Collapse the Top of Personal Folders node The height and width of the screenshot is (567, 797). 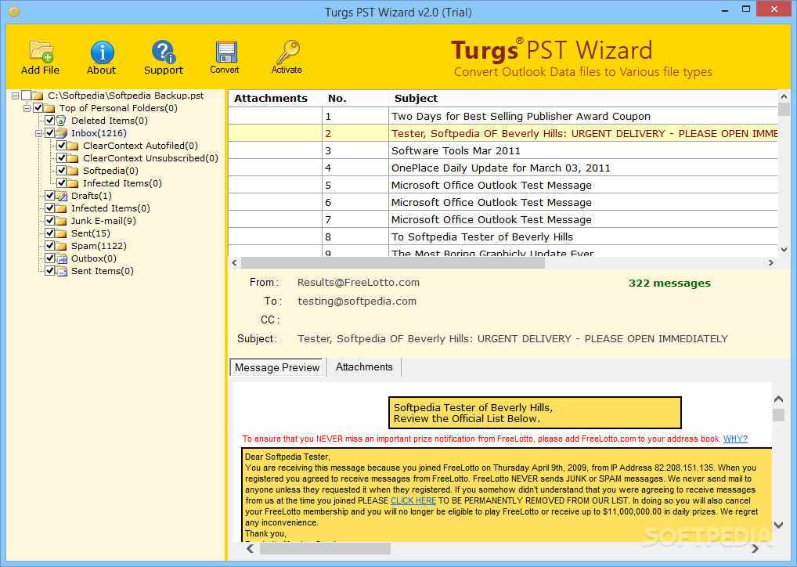pos(27,108)
